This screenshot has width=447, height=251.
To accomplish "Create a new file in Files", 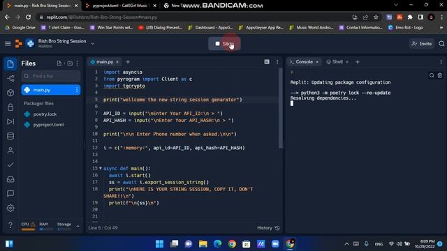I will point(59,63).
